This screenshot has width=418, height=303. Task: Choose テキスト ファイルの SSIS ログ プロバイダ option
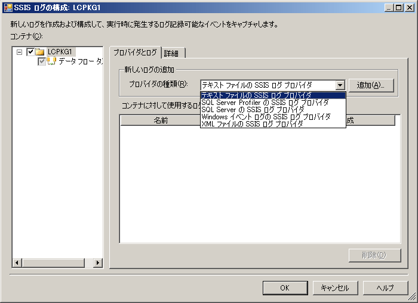(x=273, y=95)
